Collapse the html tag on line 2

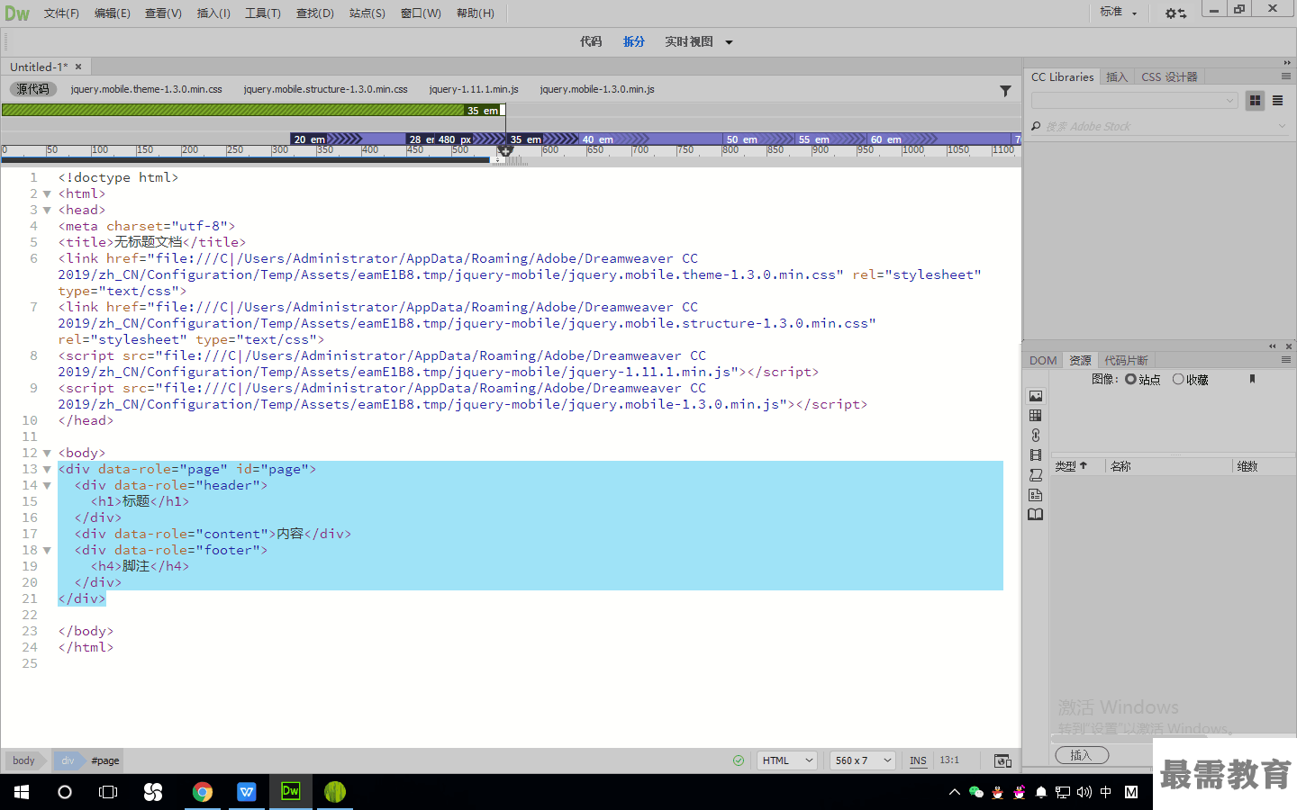click(x=47, y=194)
